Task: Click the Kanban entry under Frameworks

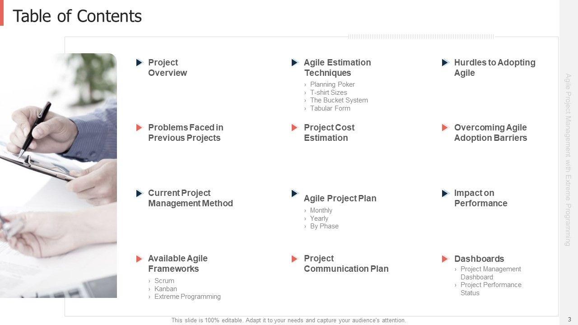Action: (x=166, y=289)
